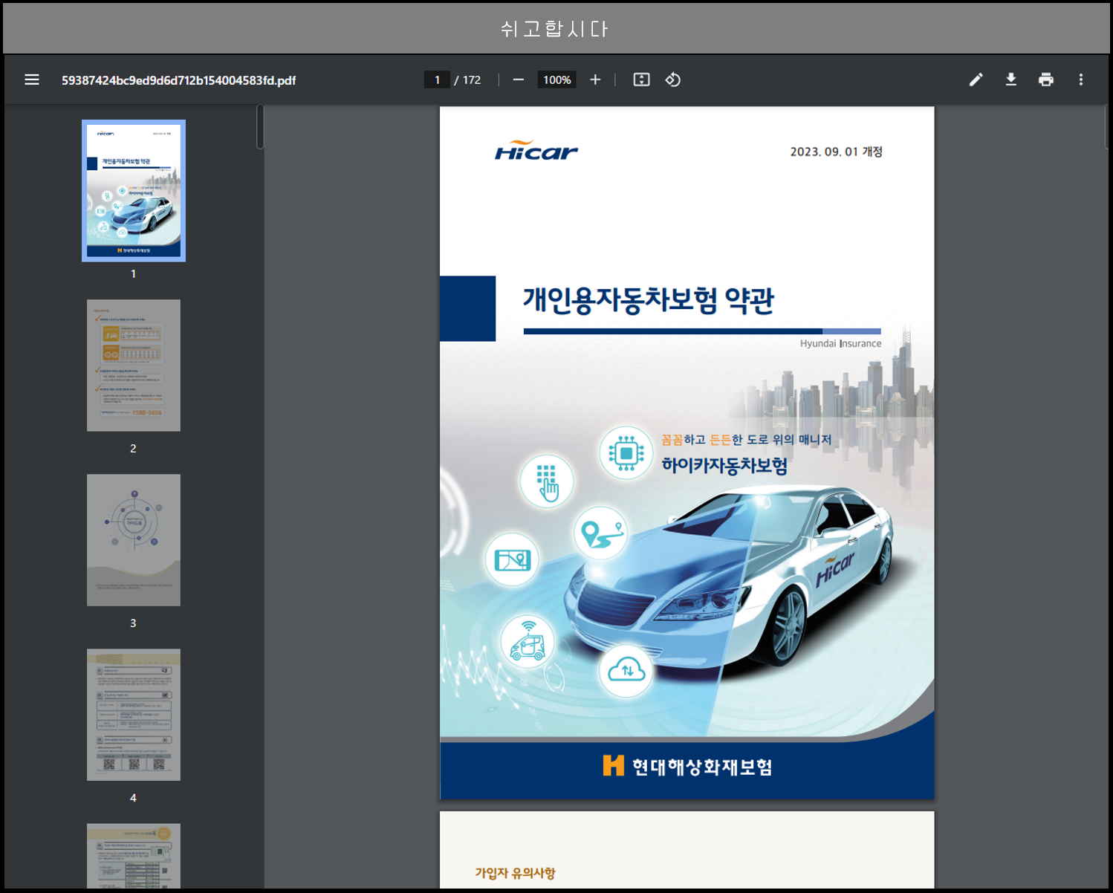Click the PDF file name in toolbar
This screenshot has width=1113, height=893.
point(178,80)
